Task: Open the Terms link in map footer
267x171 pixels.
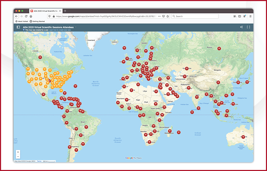Action: 39,161
